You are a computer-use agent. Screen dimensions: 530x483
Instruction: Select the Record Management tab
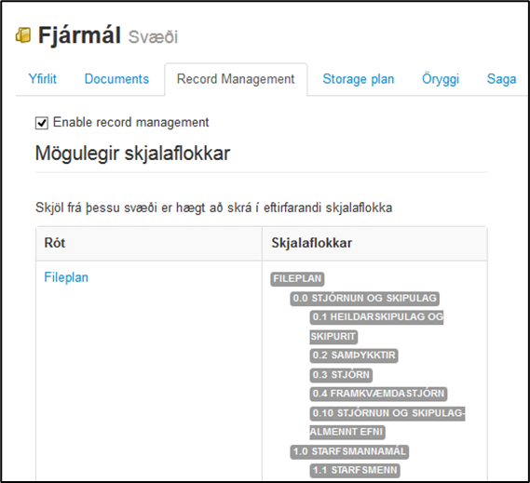pos(236,79)
